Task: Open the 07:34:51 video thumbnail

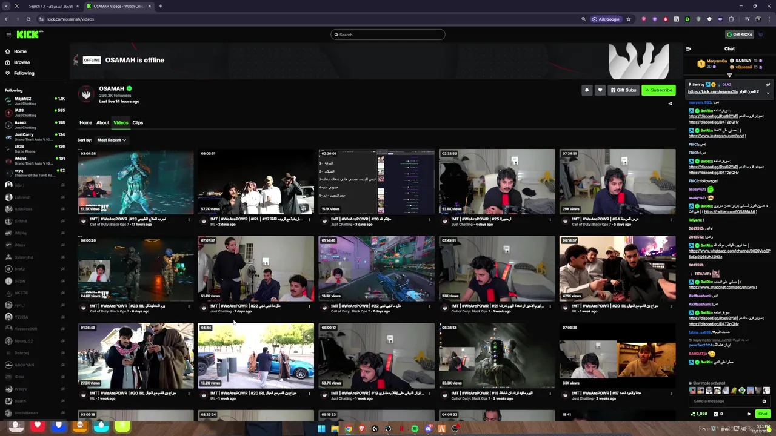Action: coord(617,182)
